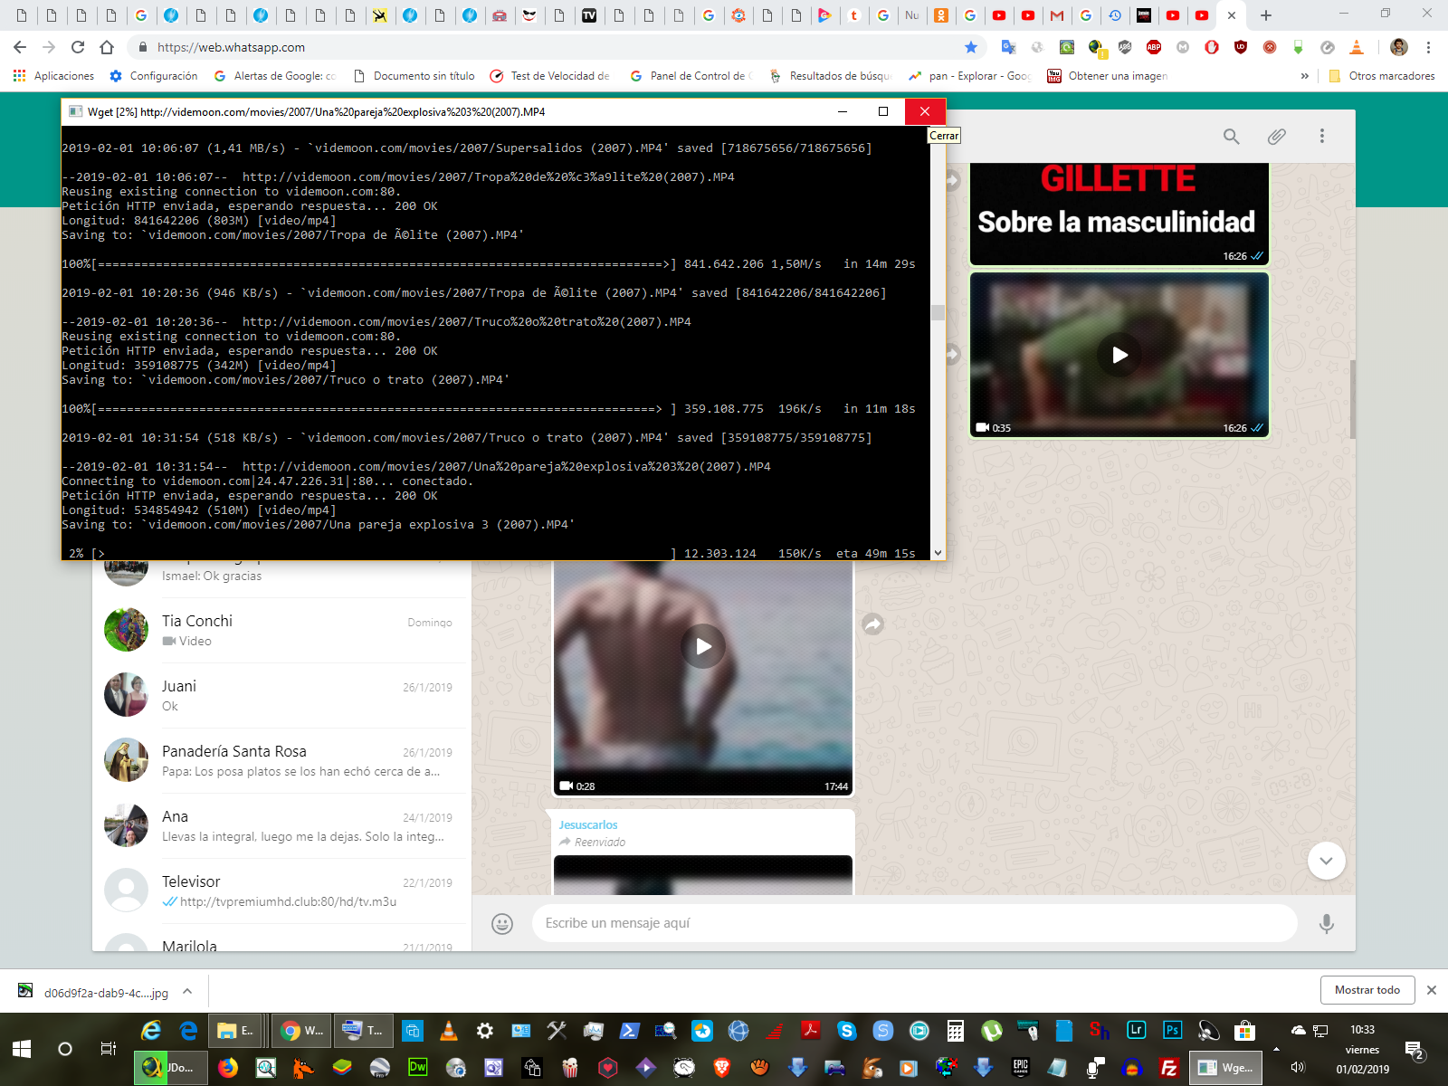Viewport: 1448px width, 1086px height.
Task: Click the search icon in chat header
Action: [x=1231, y=136]
